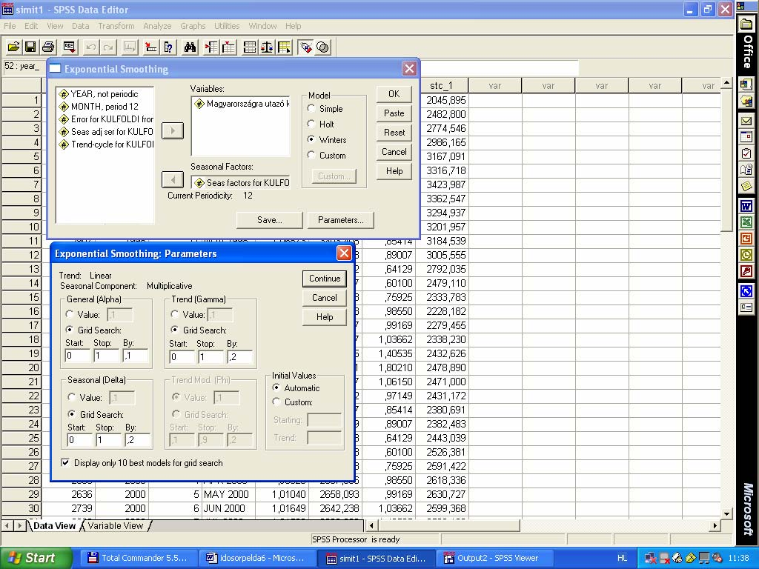Screen dimensions: 759x569
Task: Click the Delta grid search Stop field
Action: coord(108,440)
